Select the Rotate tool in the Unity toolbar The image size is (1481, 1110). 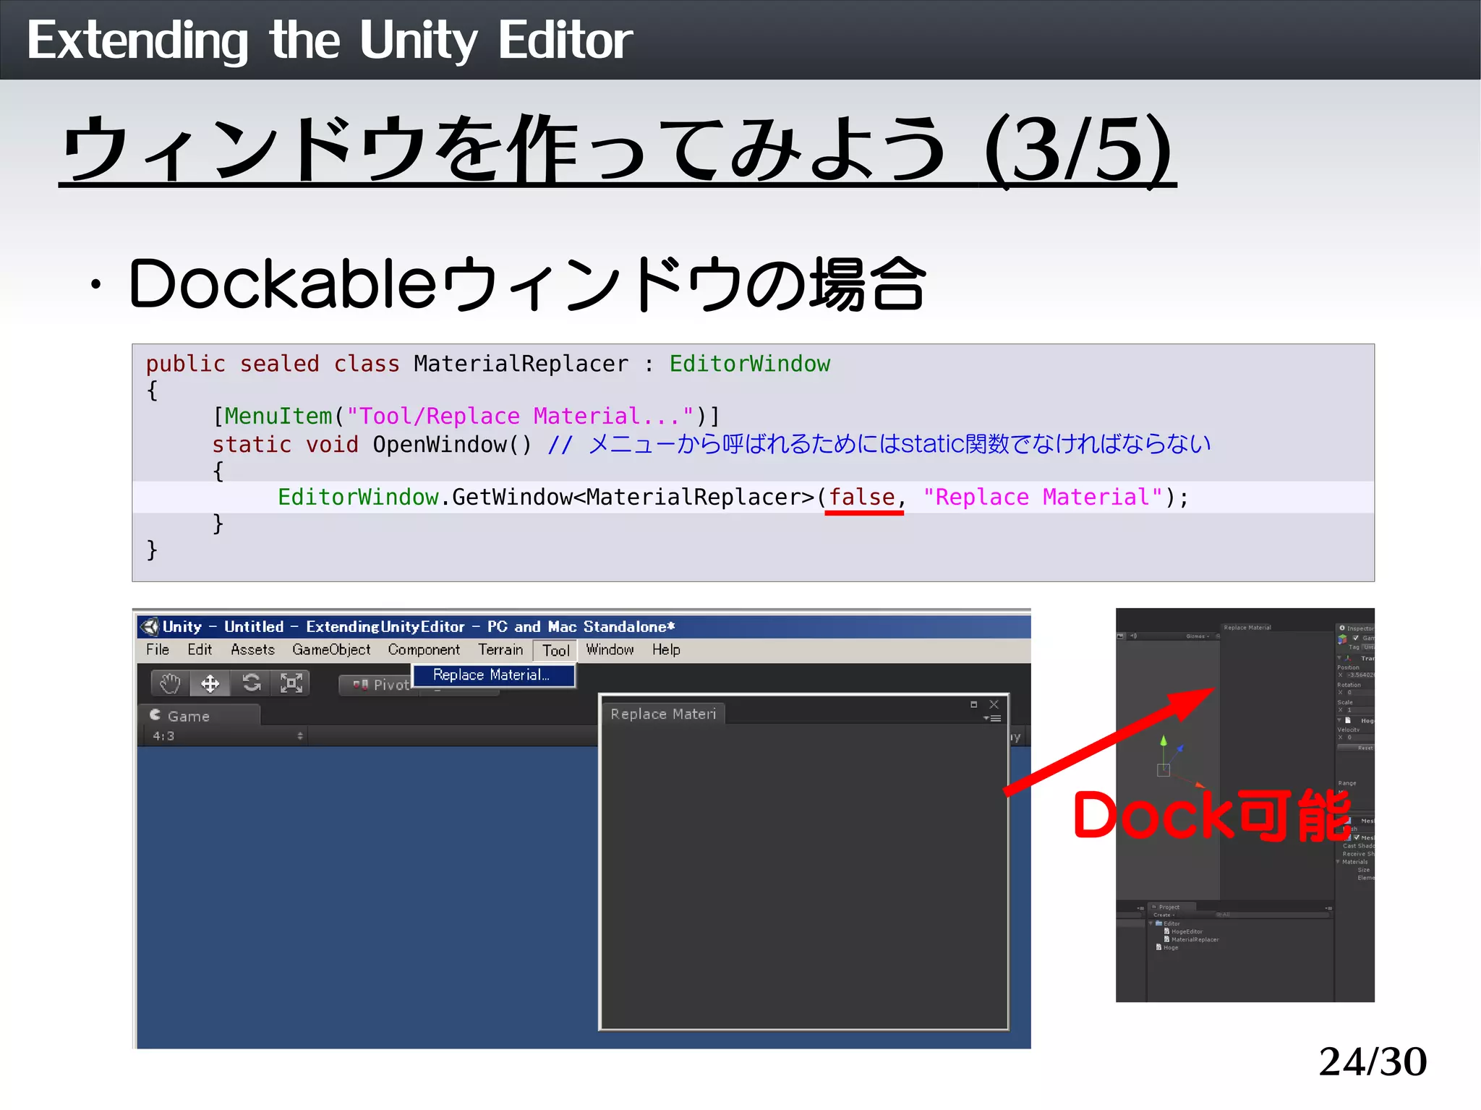tap(251, 683)
